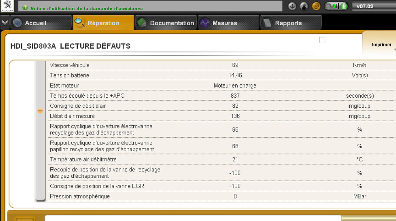
Task: Click the Moteur en charge value
Action: tap(235, 85)
